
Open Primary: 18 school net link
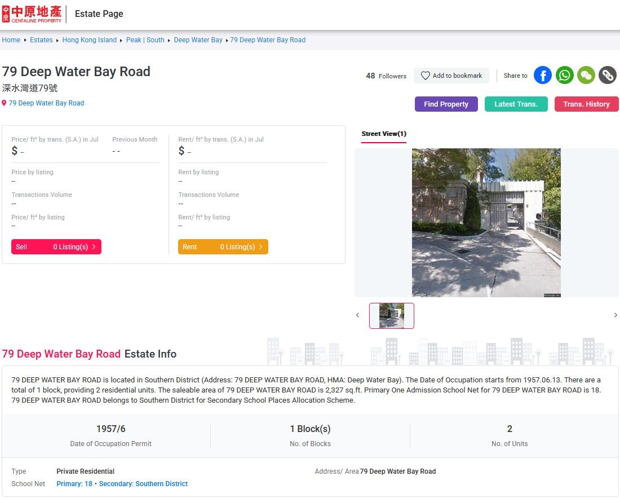[74, 484]
